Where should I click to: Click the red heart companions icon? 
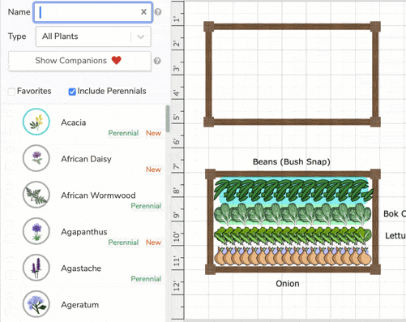pyautogui.click(x=117, y=60)
